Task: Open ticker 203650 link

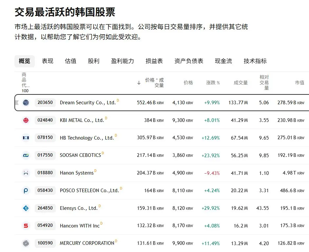Action: point(45,103)
